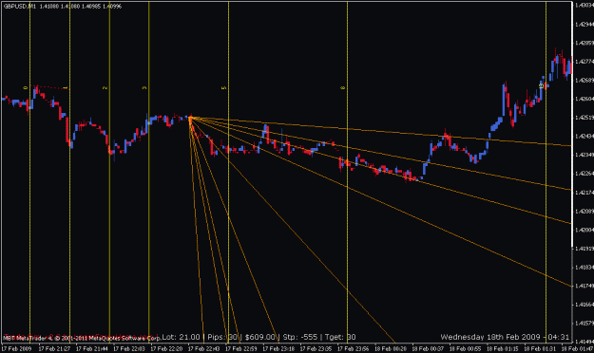Click the '17 Feb 23:18' time axis label
594x353 pixels.
tap(278, 348)
